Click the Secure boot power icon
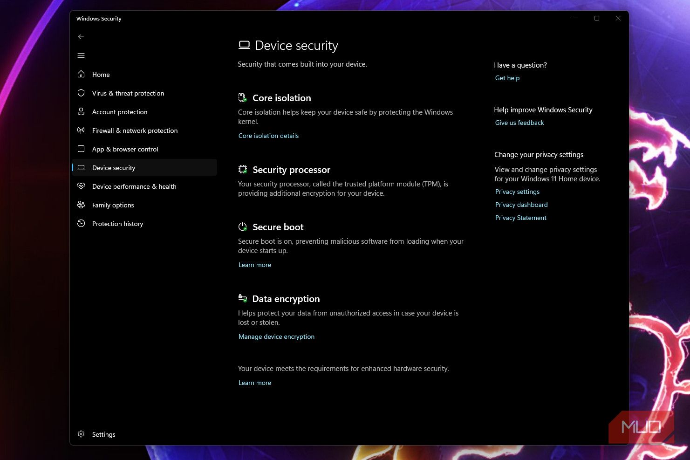Viewport: 690px width, 460px height. coord(243,227)
